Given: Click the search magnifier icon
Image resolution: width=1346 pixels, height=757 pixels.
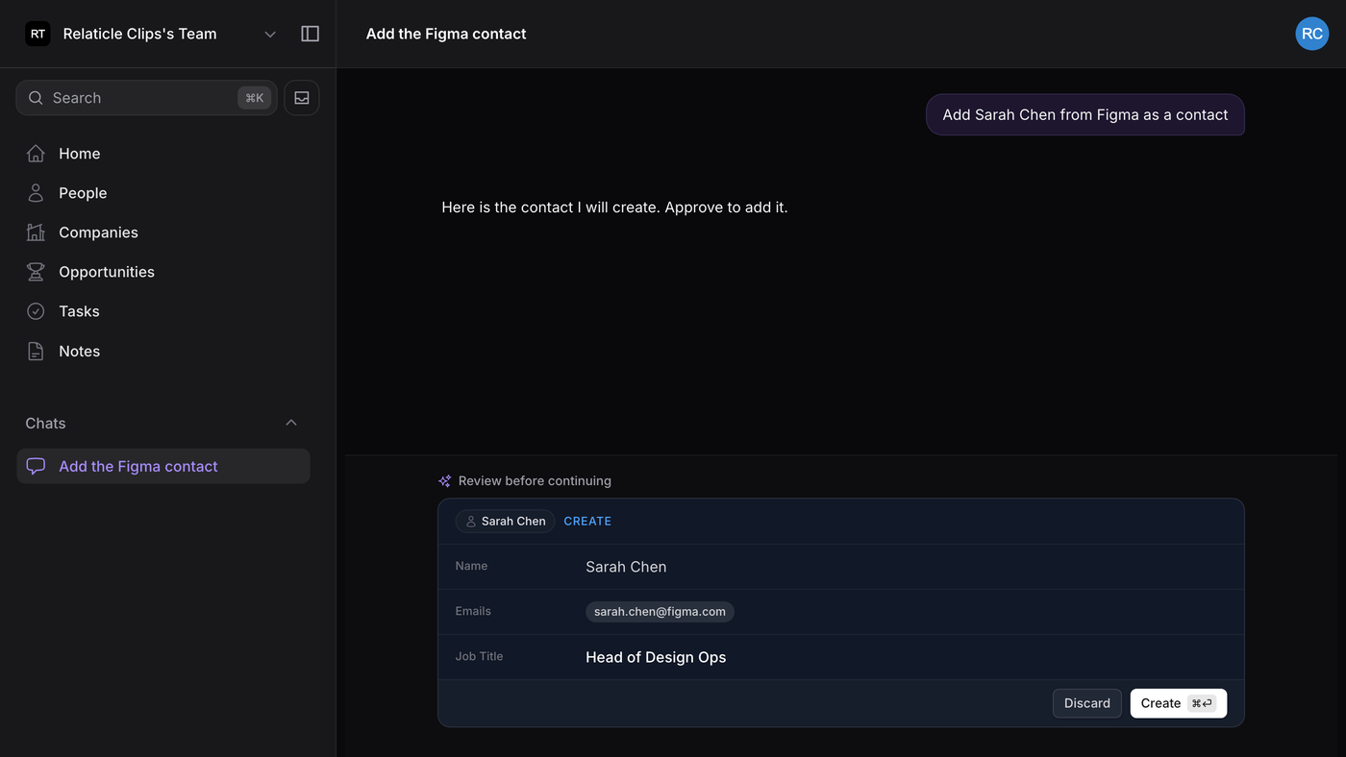Looking at the screenshot, I should [x=36, y=98].
